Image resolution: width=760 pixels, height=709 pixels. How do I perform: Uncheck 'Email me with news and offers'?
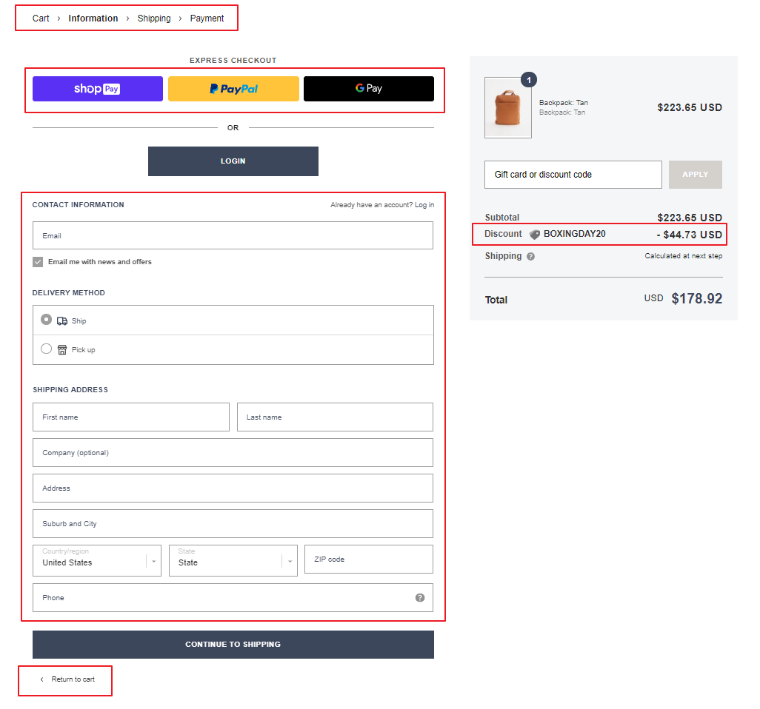(x=38, y=262)
